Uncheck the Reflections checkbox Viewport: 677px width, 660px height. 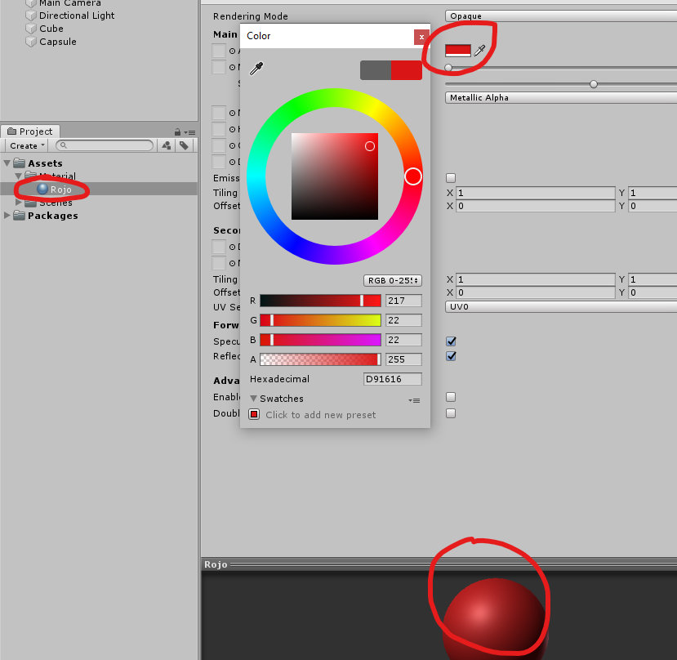pyautogui.click(x=451, y=356)
